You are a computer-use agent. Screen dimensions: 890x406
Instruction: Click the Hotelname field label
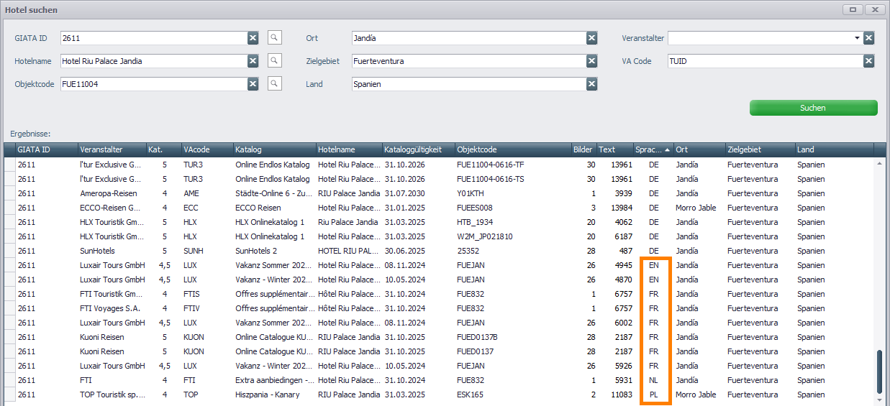(33, 61)
